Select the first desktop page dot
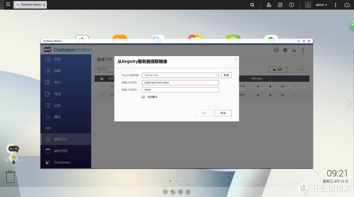Screen dimensions: 354x197 (170, 181)
